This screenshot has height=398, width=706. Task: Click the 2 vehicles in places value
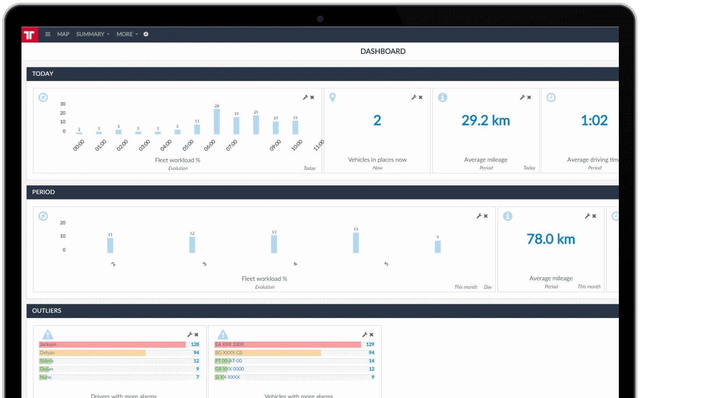point(377,121)
